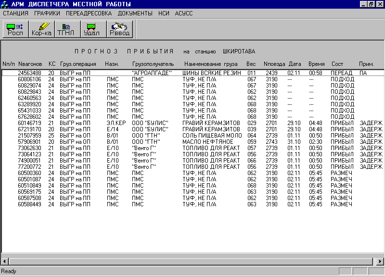Close the АРМ ДИСПЕТЧЕРА window
The height and width of the screenshot is (277, 385).
pos(380,4)
